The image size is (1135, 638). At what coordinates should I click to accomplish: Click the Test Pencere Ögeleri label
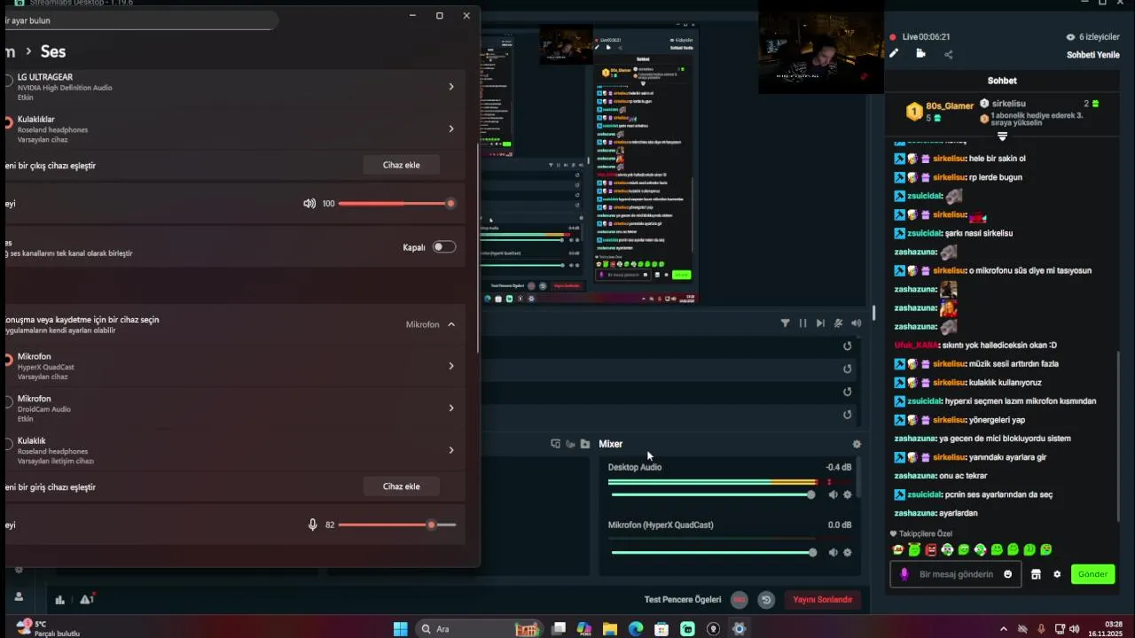(x=683, y=600)
